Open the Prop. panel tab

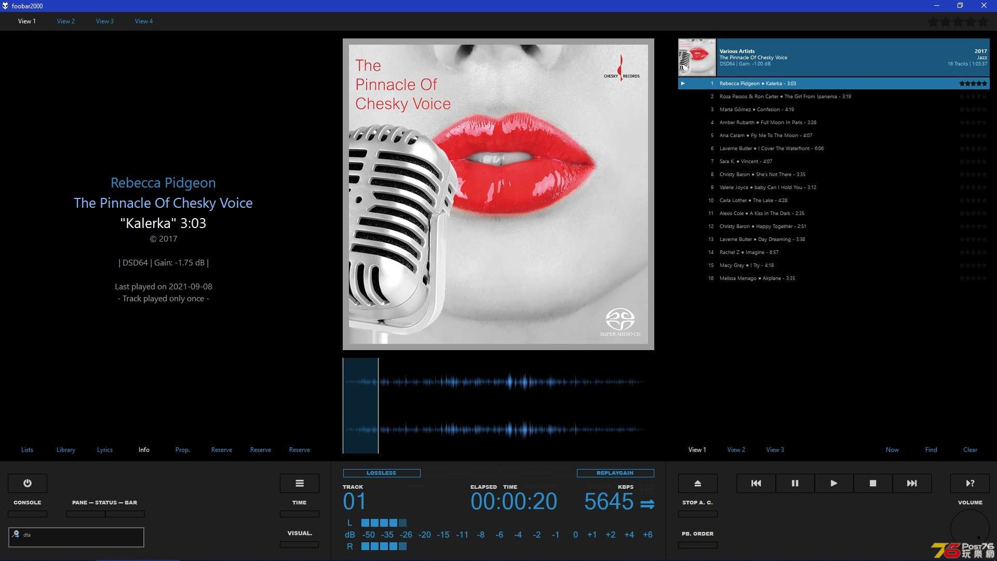[183, 450]
